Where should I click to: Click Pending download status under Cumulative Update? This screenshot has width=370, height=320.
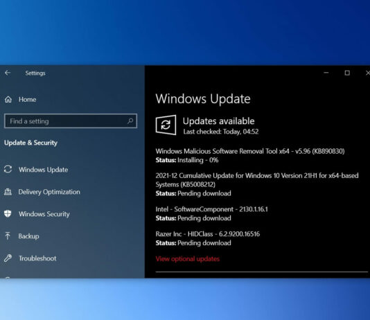(x=193, y=193)
